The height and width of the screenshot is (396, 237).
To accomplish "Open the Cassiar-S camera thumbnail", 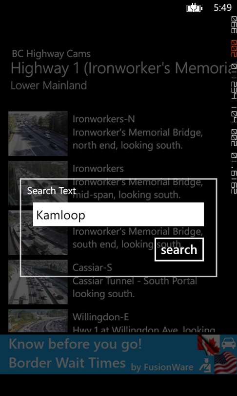I will (38, 282).
